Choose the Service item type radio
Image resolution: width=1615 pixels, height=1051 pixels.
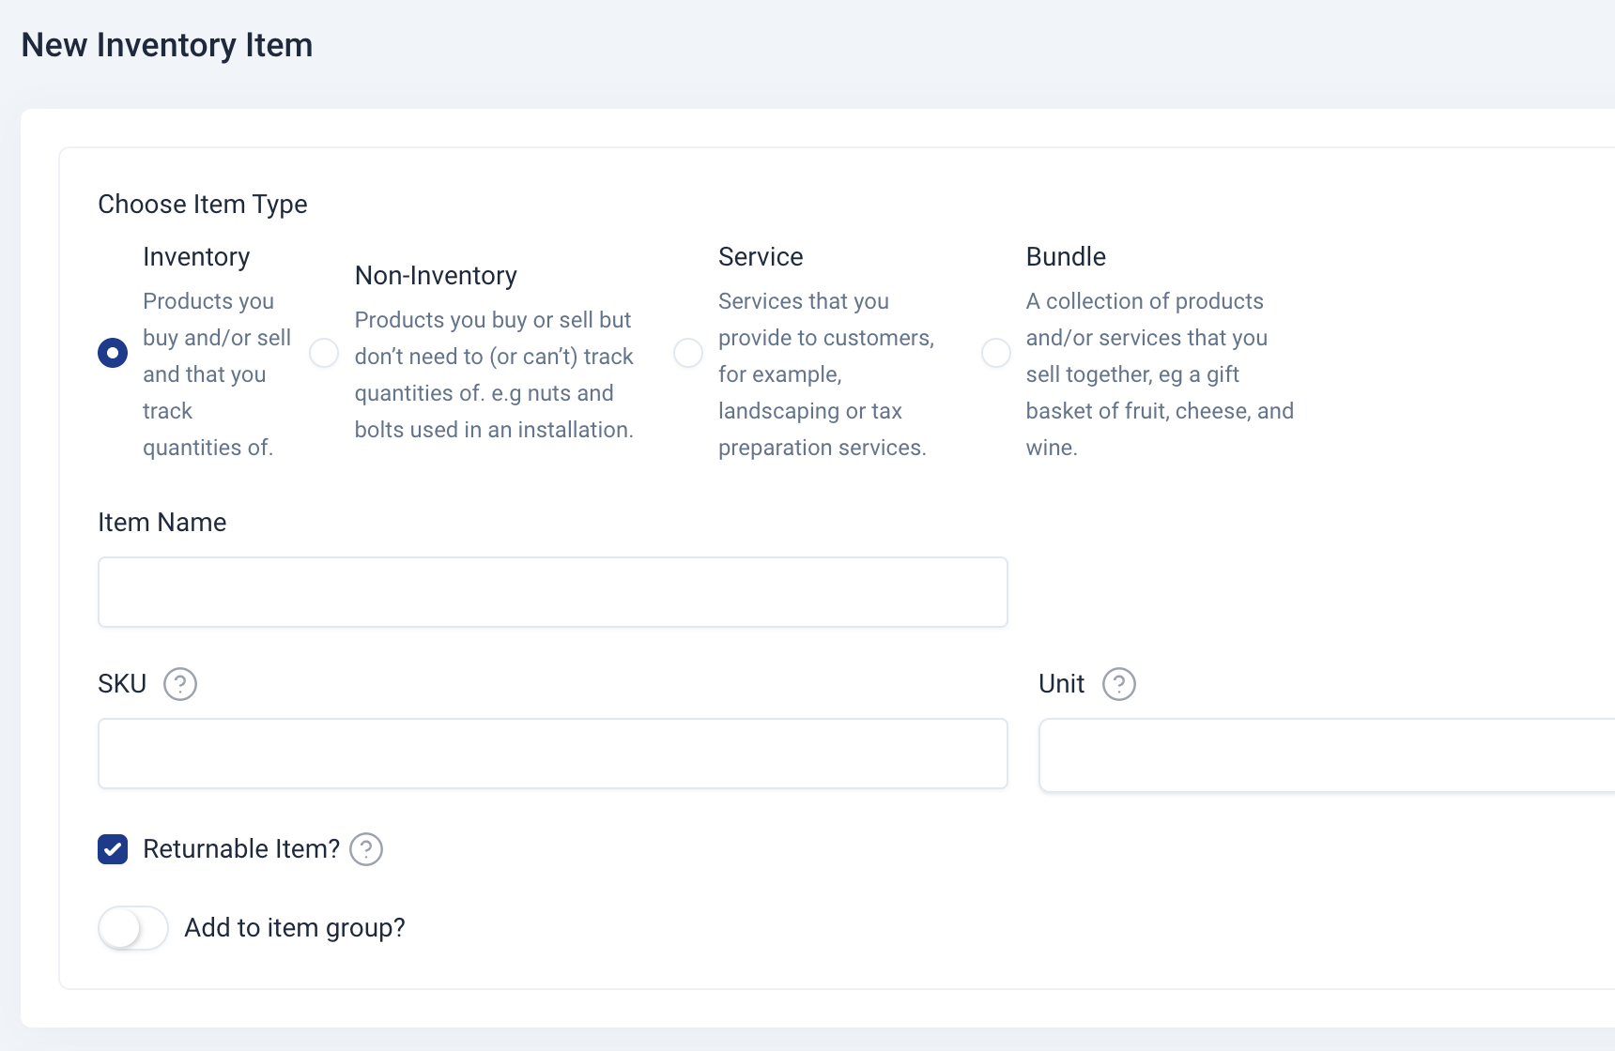[x=688, y=353]
